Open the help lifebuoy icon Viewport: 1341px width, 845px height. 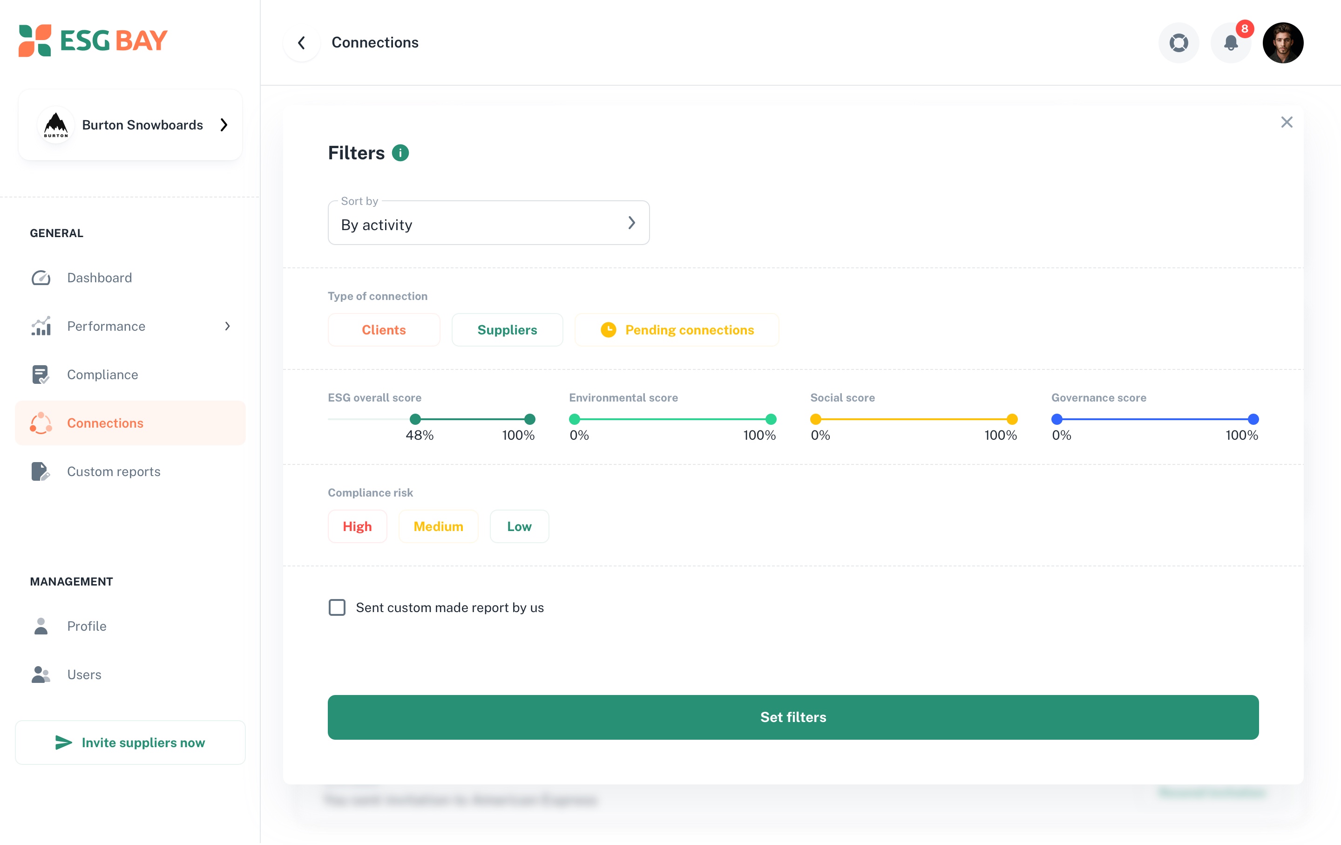click(1178, 43)
